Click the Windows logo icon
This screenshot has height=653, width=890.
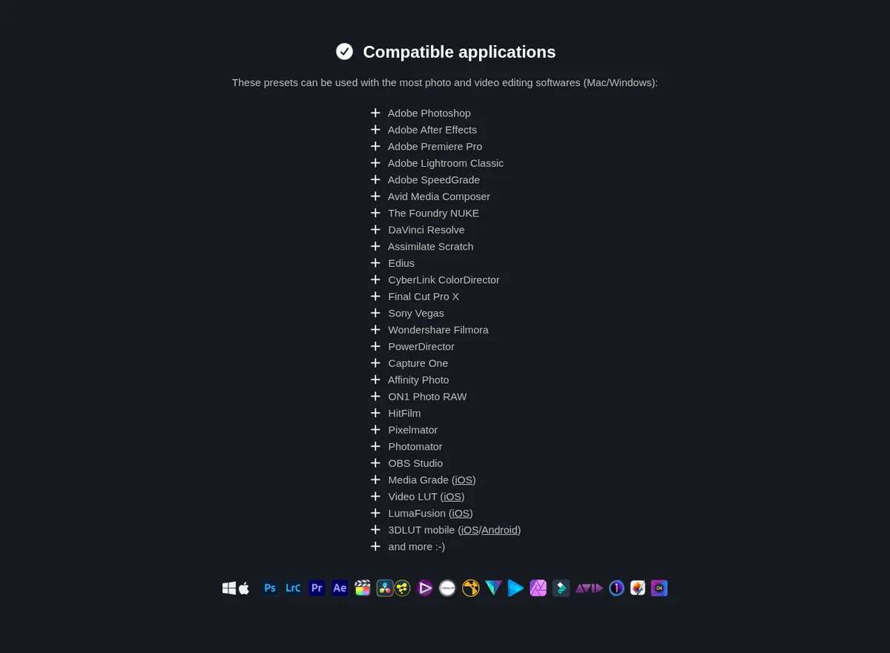point(229,588)
